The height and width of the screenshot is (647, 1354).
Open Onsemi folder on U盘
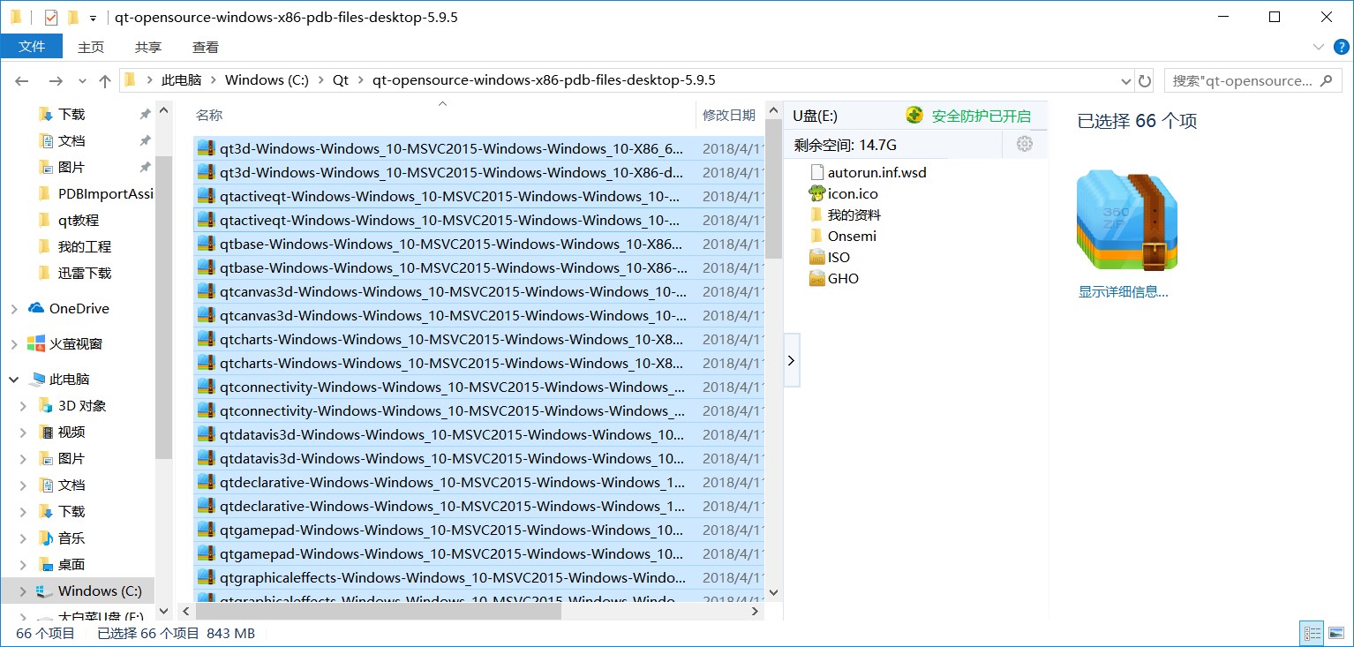click(x=842, y=237)
